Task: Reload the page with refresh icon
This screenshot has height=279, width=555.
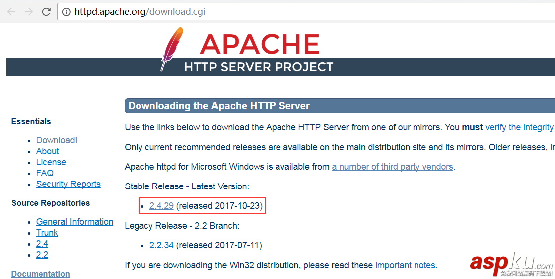Action: (46, 12)
